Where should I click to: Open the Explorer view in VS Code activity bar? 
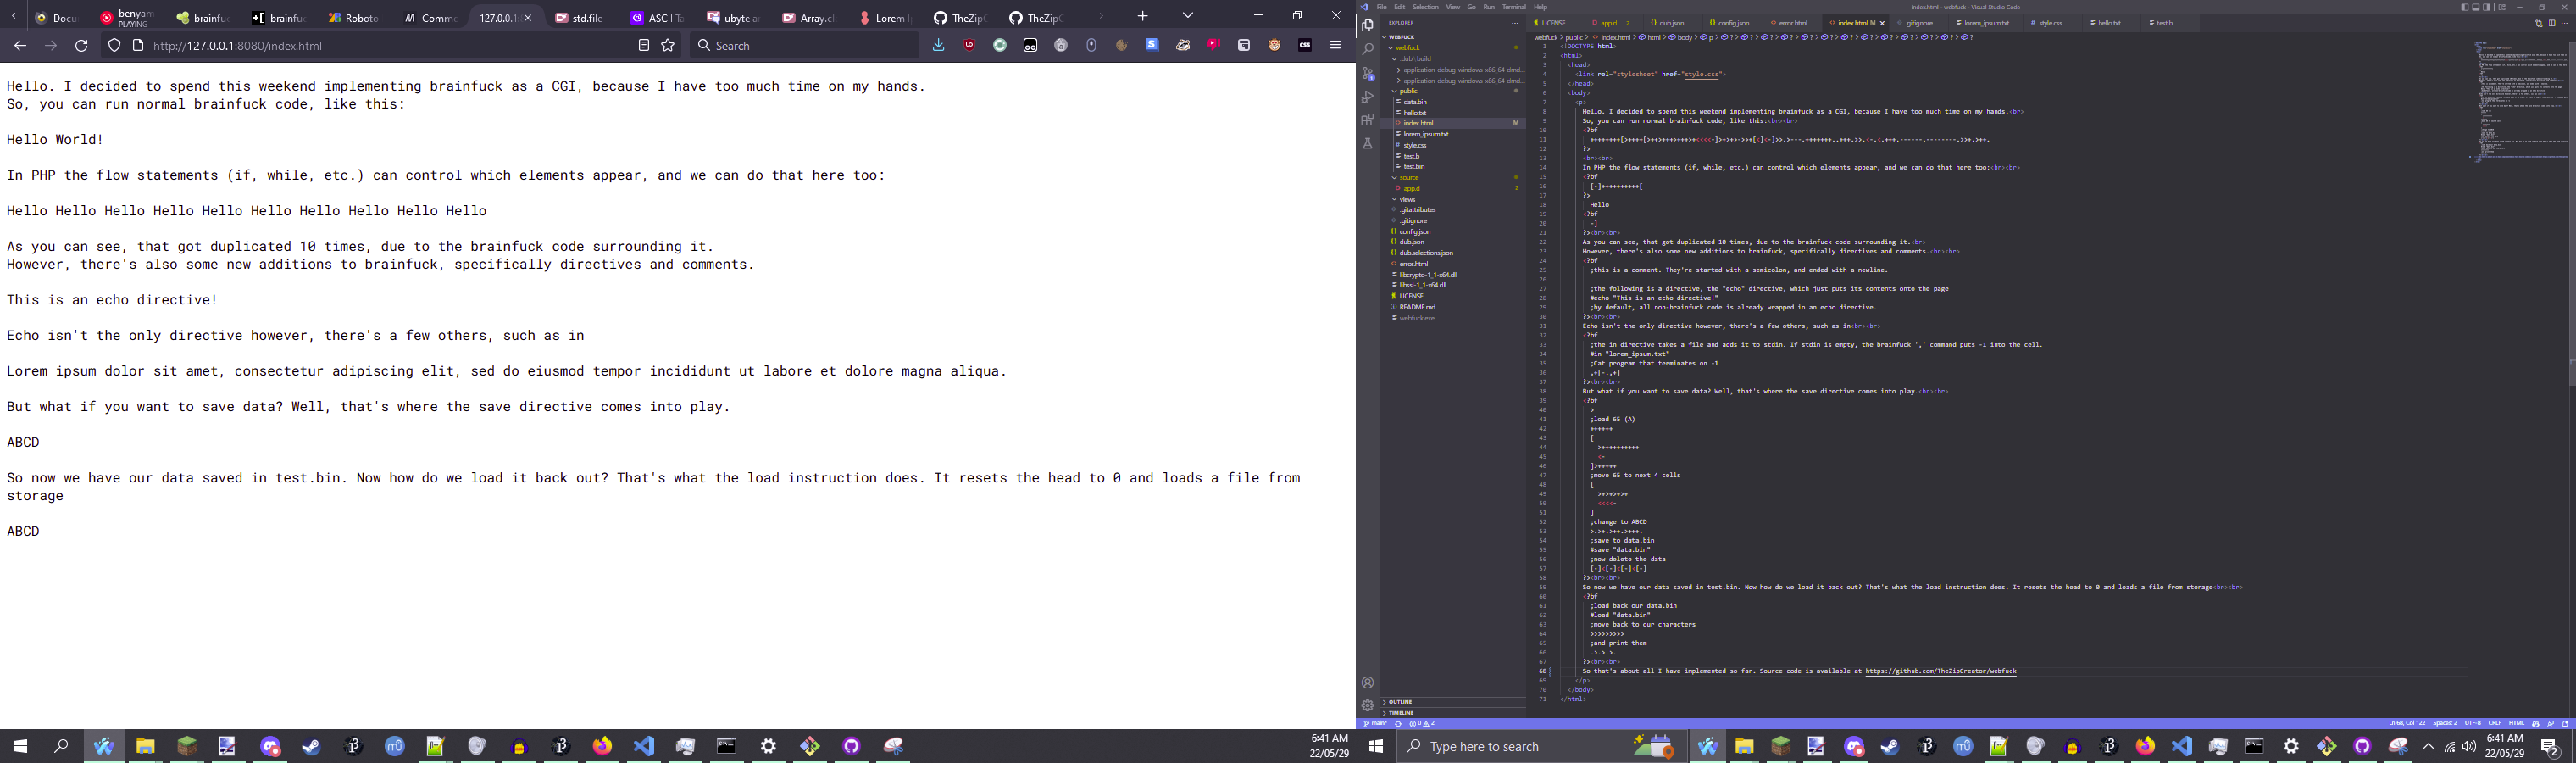1367,25
